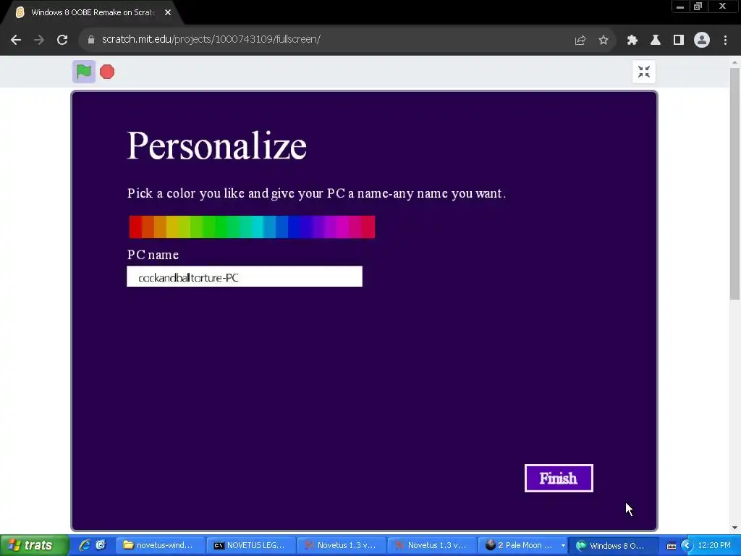
Task: Open the Extensions puzzle icon
Action: click(x=632, y=41)
